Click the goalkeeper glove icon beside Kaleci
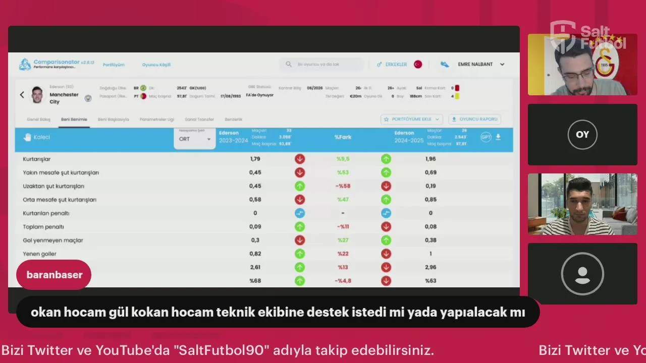Screen dimensions: 646x363 [27, 137]
